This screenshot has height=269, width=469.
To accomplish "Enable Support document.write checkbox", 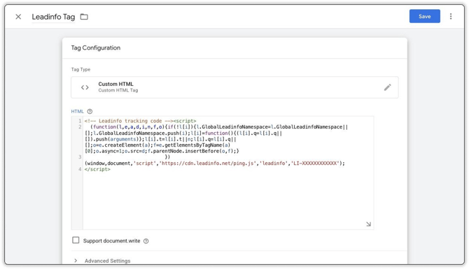I will [76, 240].
